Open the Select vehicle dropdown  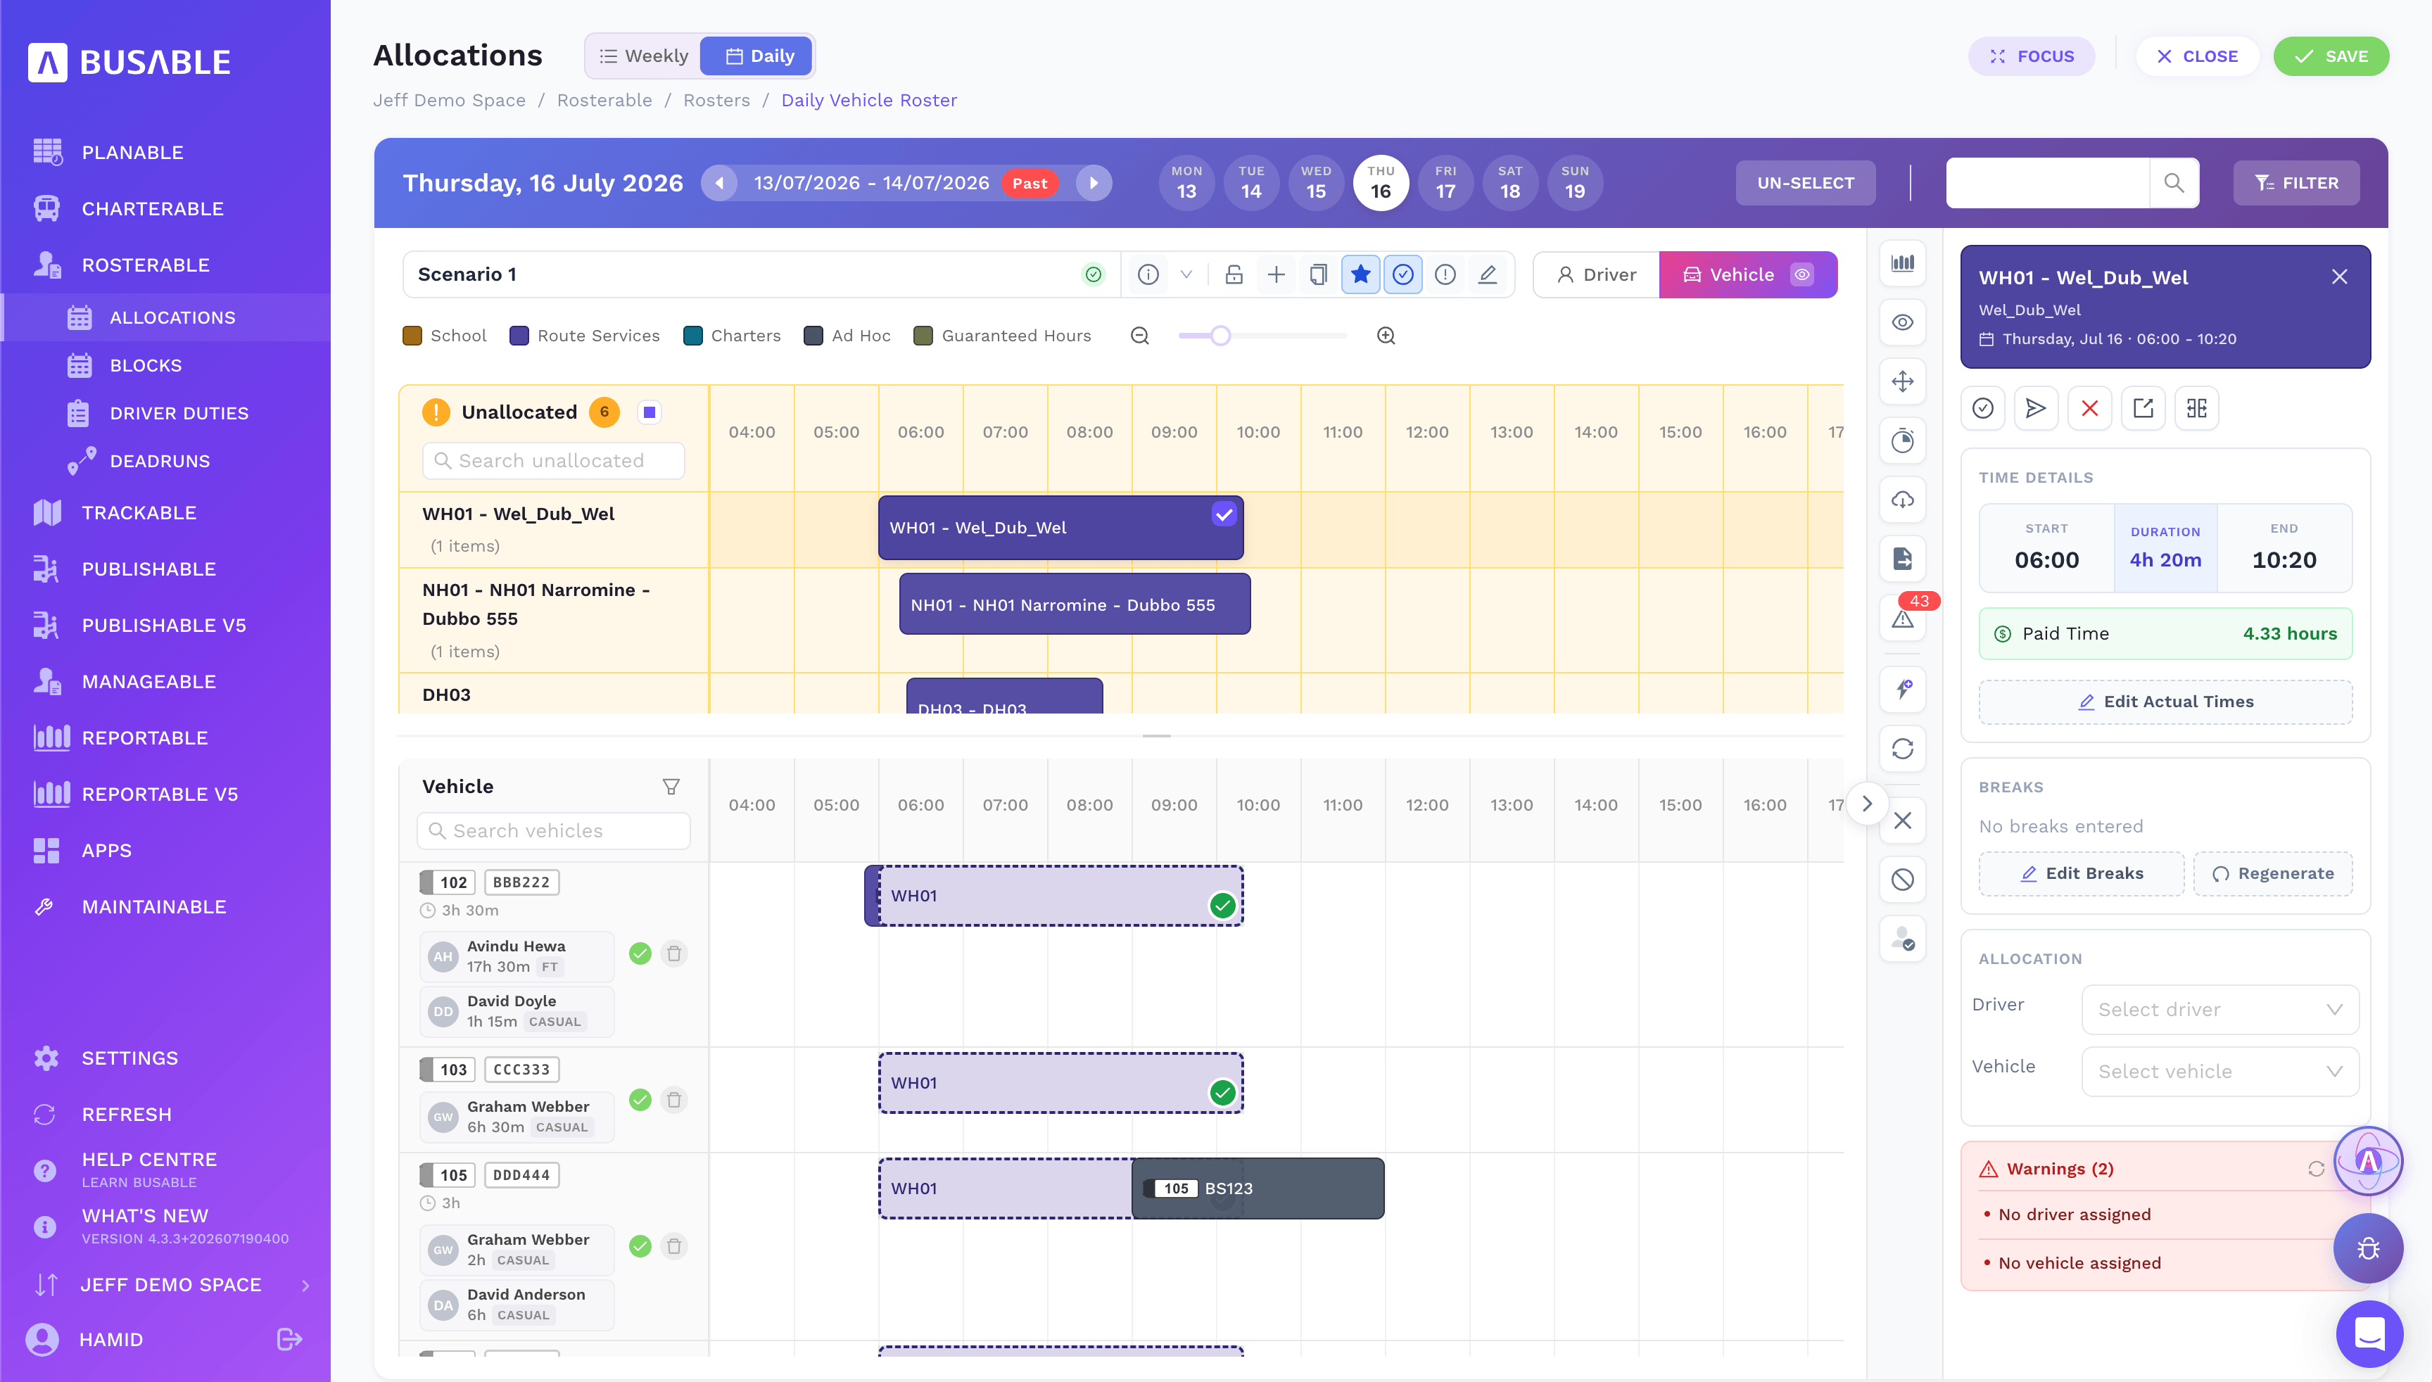click(x=2219, y=1072)
